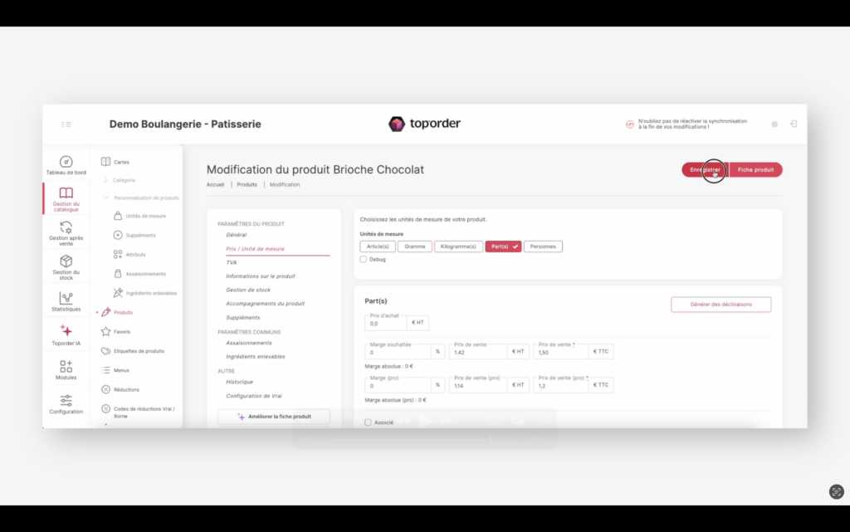
Task: Click Générer des déclinaisons button
Action: click(x=721, y=305)
